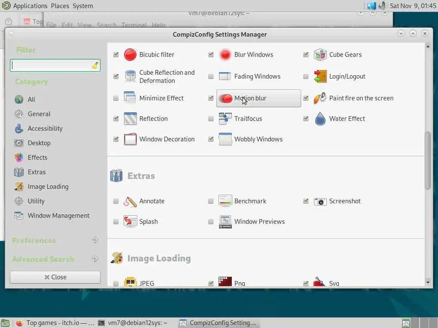
Task: Open Fading Windows plugin icon
Action: click(225, 76)
